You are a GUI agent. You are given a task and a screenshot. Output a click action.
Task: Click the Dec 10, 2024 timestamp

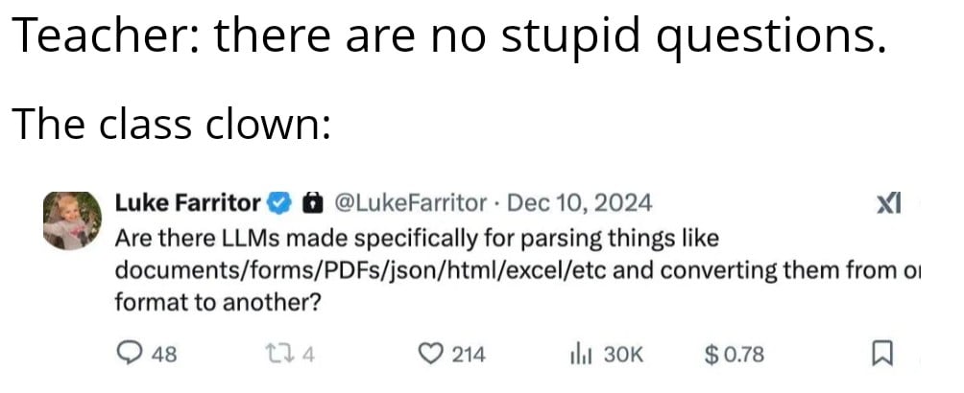(x=578, y=203)
